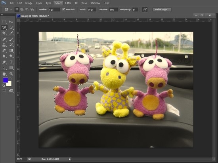Click the Photoshop Ps logo
The width and height of the screenshot is (218, 163).
(x=4, y=3)
